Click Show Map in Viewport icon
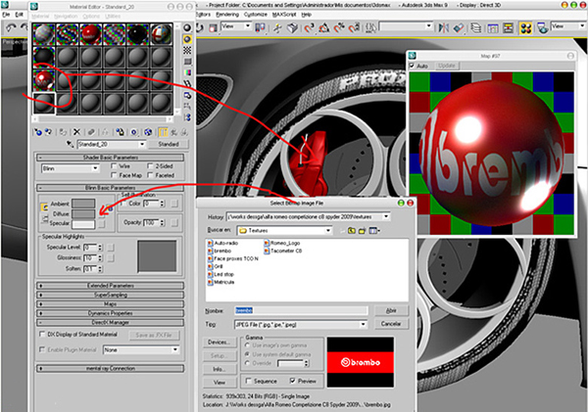This screenshot has height=412, width=588. click(148, 132)
